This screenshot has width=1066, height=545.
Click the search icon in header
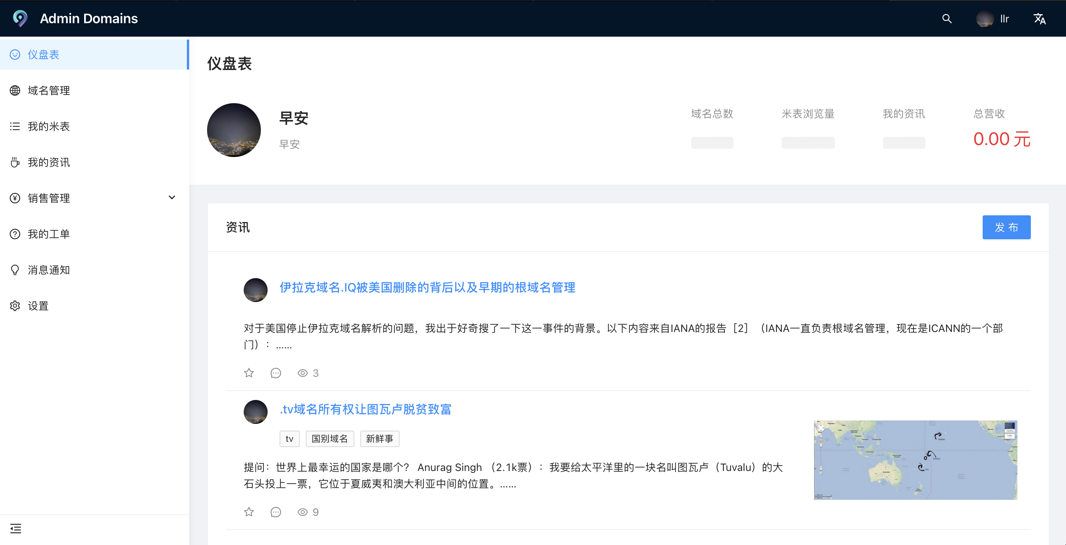tap(946, 19)
